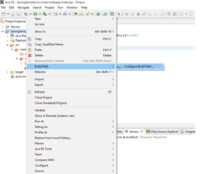Click the green Run icon

coord(35,14)
